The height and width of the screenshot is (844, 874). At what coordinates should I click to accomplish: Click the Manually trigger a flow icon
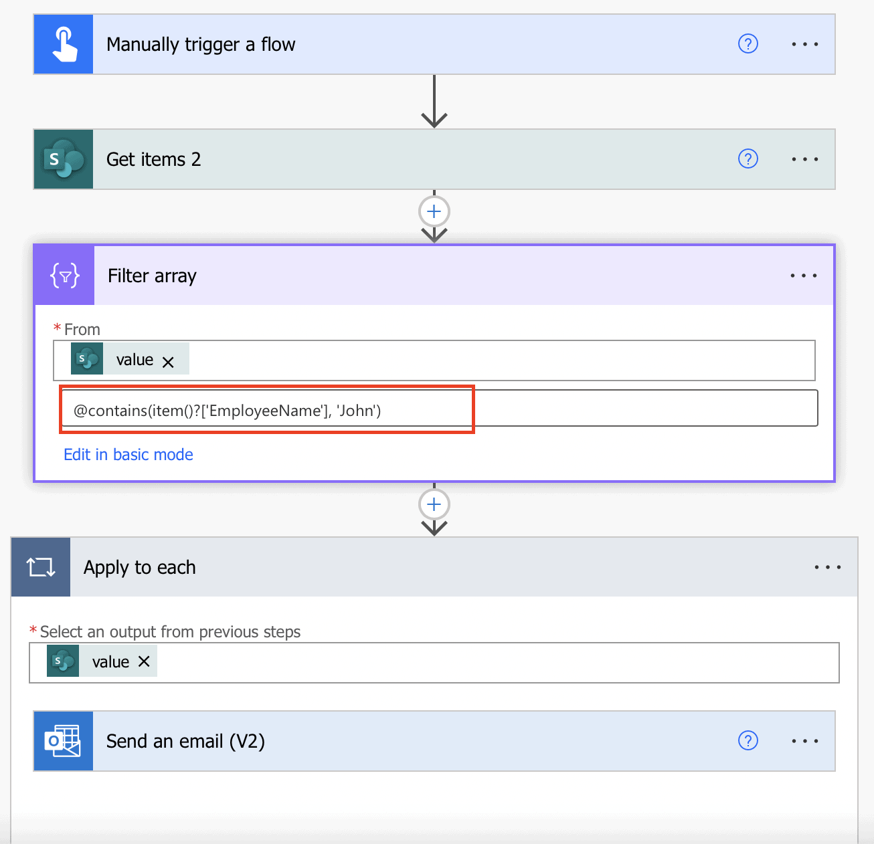[63, 43]
